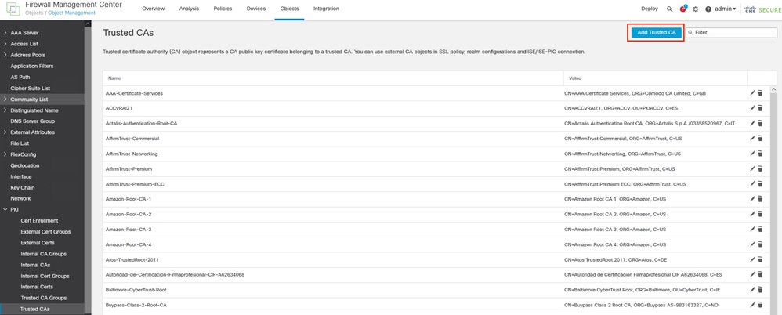Delete the Actalis-Authentication-Root-CA entry

(x=760, y=123)
